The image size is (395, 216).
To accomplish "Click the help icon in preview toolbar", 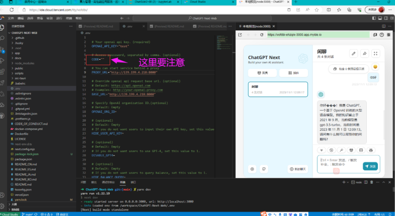I will click(x=381, y=34).
